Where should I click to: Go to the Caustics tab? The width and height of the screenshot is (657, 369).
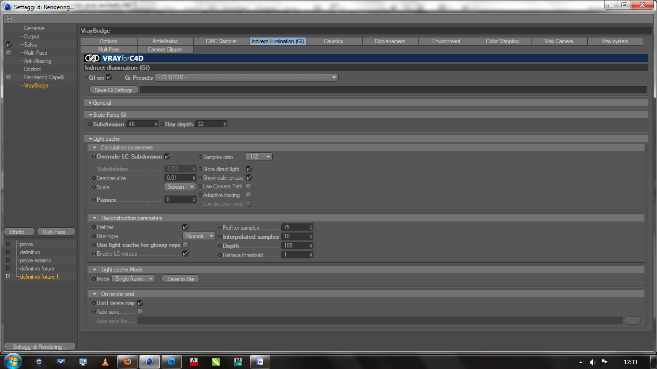[x=334, y=41]
